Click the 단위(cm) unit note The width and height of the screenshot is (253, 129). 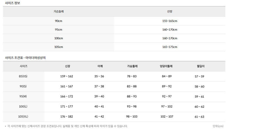(x=218, y=126)
